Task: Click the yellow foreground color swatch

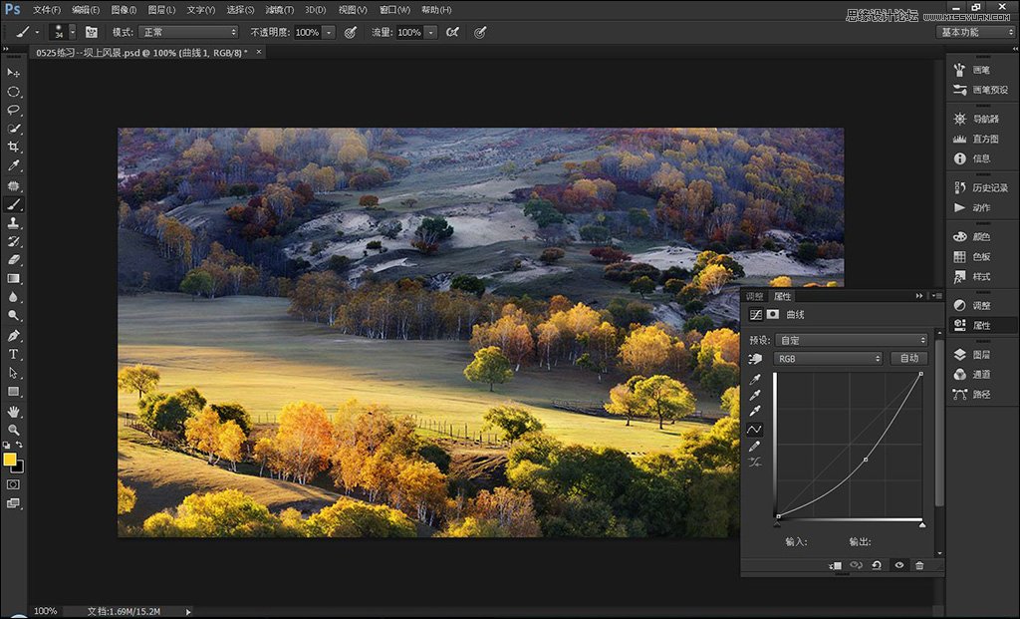Action: click(x=10, y=460)
